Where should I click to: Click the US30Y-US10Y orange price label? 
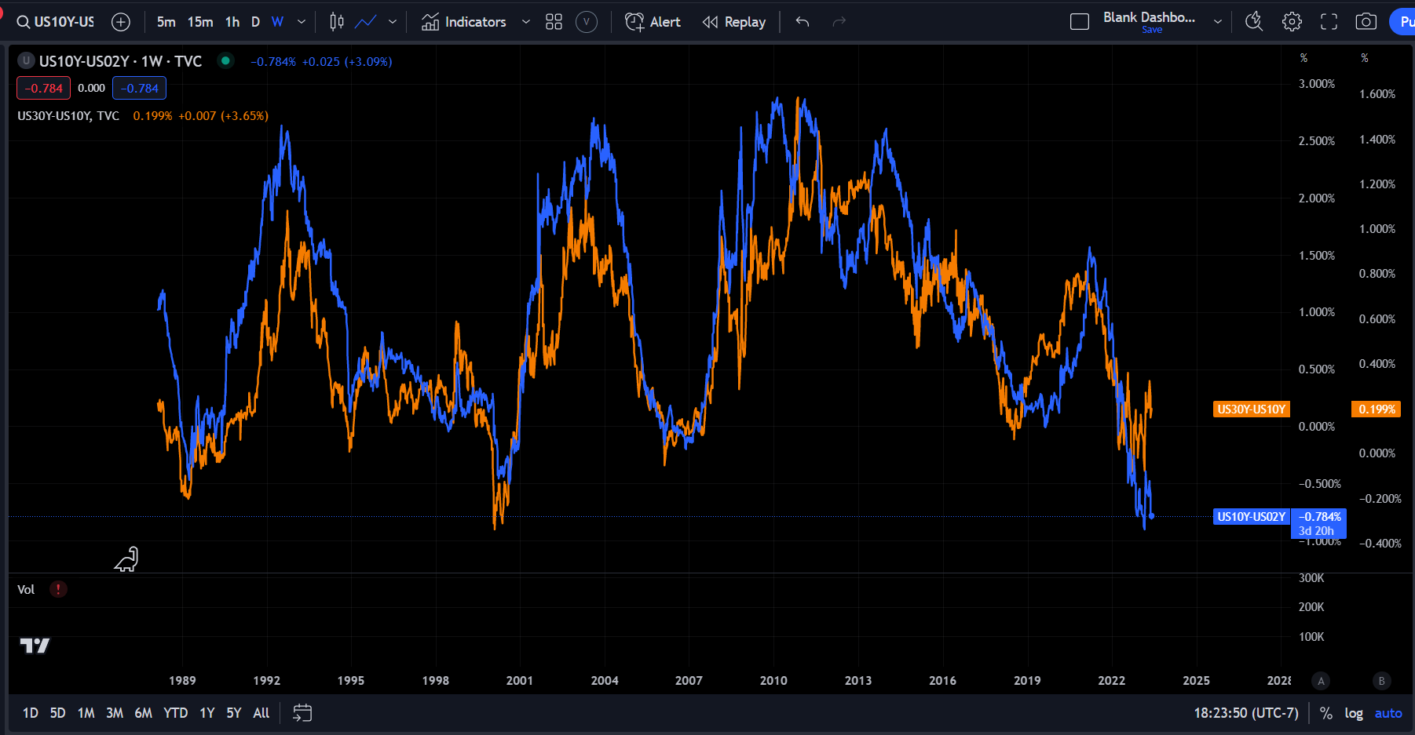1250,409
